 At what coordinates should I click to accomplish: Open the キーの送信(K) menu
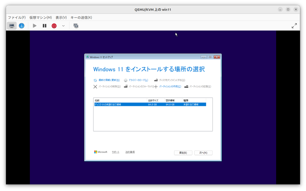click(x=81, y=18)
